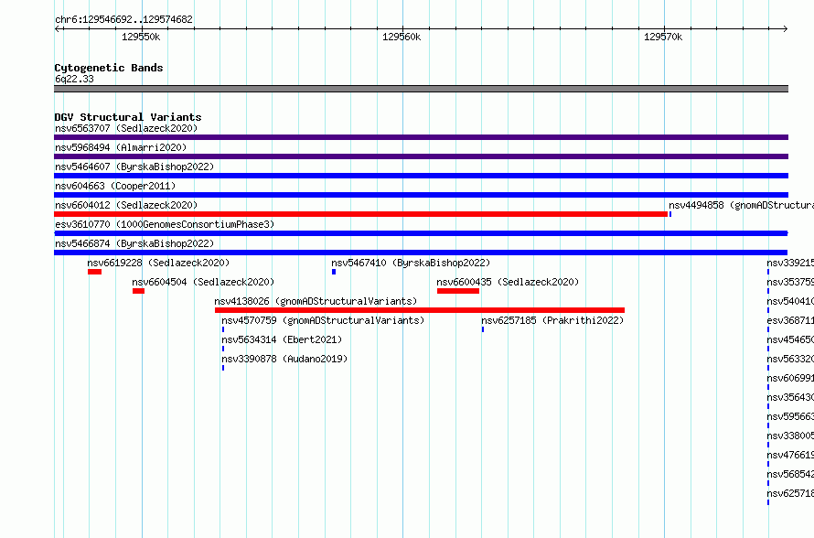This screenshot has height=538, width=814.
Task: Select the DGV Structural Variants track heading
Action: 128,117
